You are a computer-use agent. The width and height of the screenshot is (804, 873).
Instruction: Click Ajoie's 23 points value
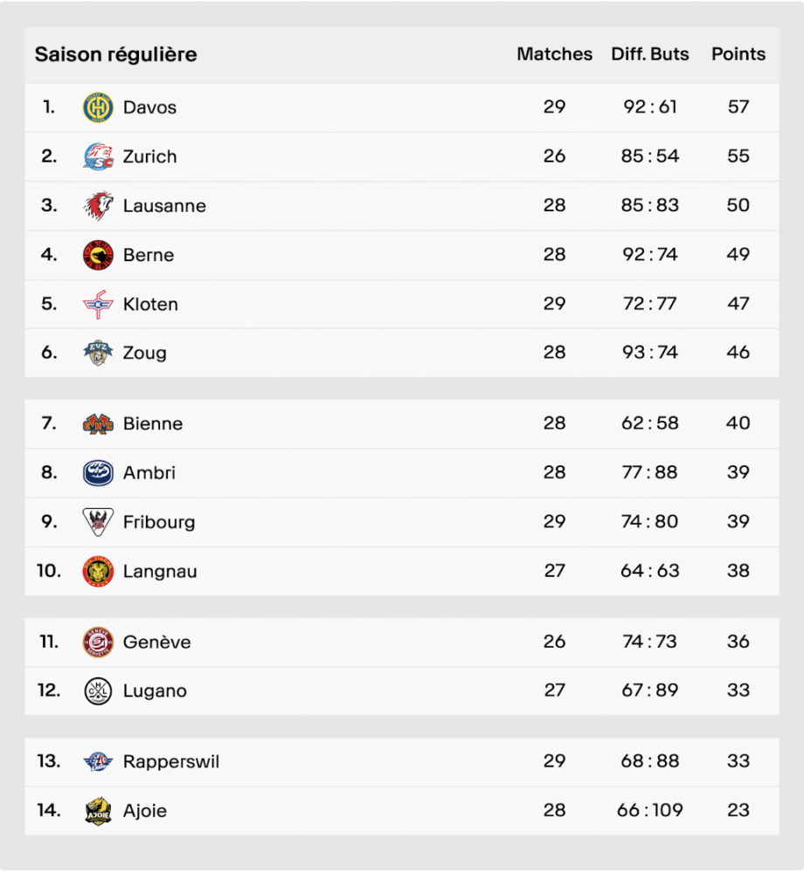tap(738, 810)
